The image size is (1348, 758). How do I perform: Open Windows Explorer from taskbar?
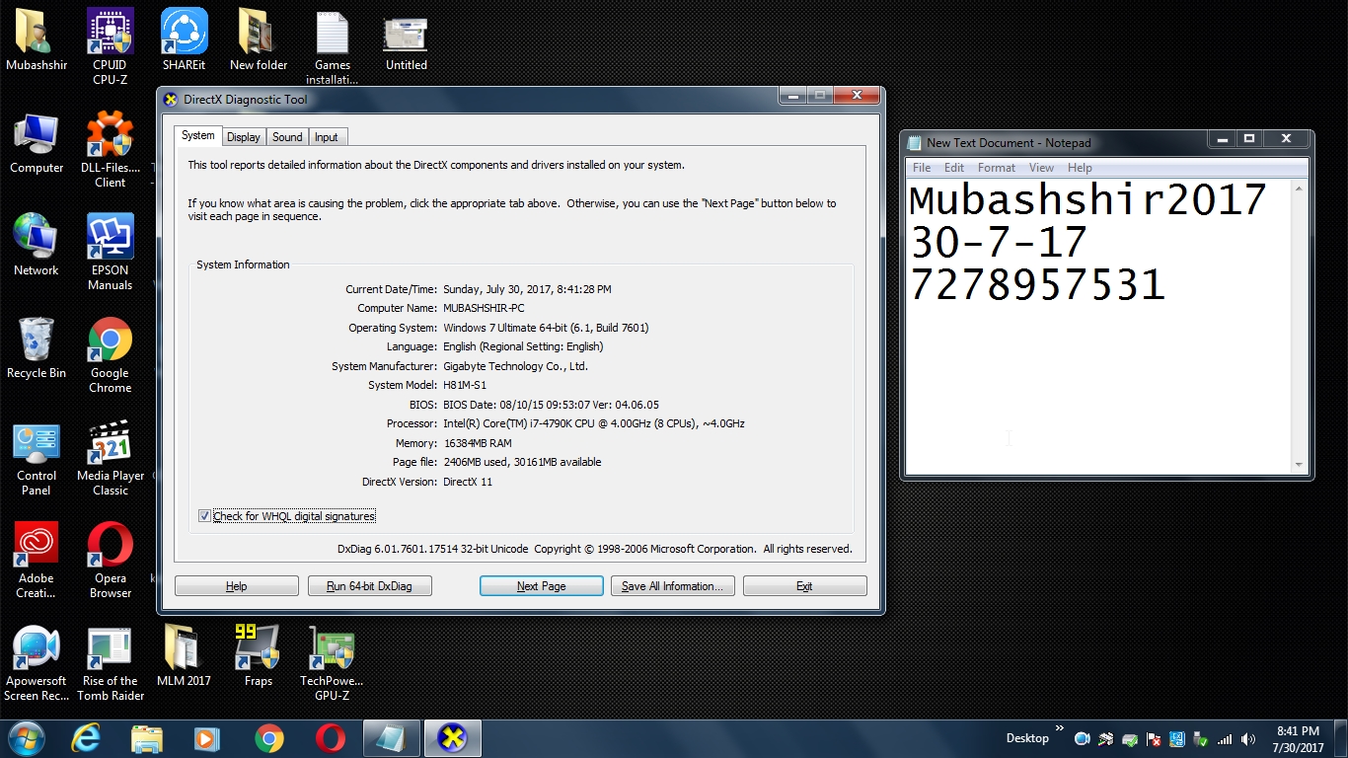(x=147, y=738)
